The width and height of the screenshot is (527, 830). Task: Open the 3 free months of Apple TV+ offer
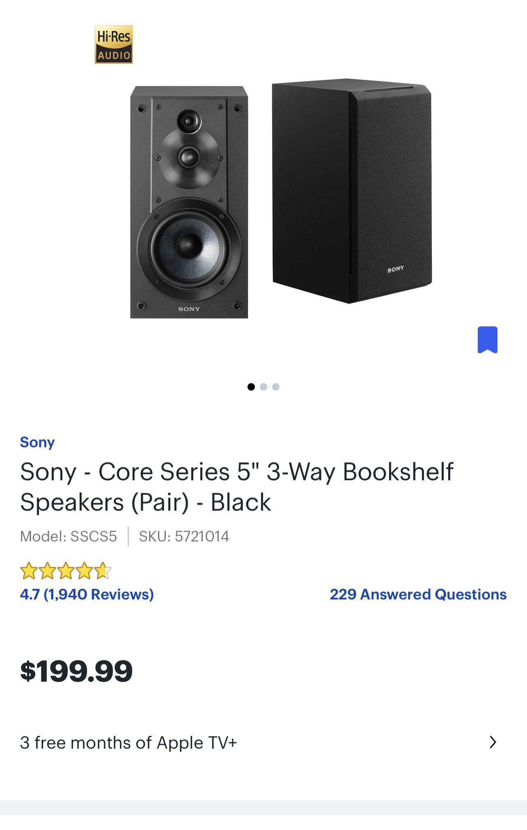tap(128, 743)
